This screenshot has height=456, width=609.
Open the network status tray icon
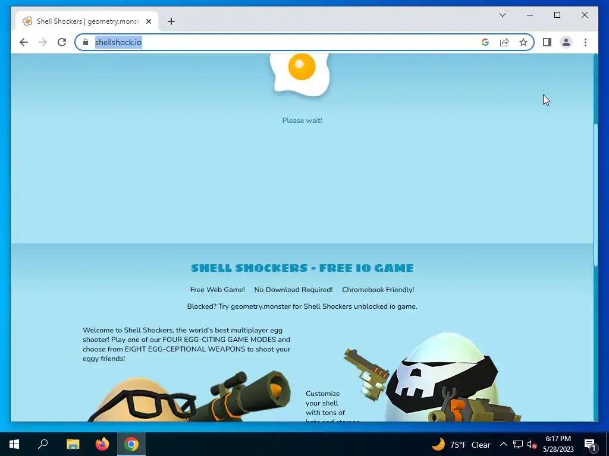pos(518,444)
